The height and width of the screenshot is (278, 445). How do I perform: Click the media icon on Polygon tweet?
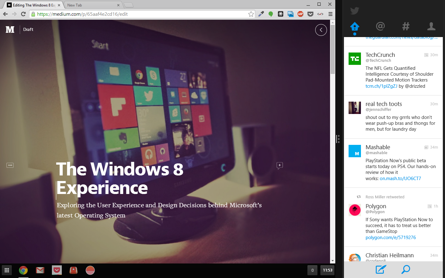pyautogui.click(x=430, y=206)
